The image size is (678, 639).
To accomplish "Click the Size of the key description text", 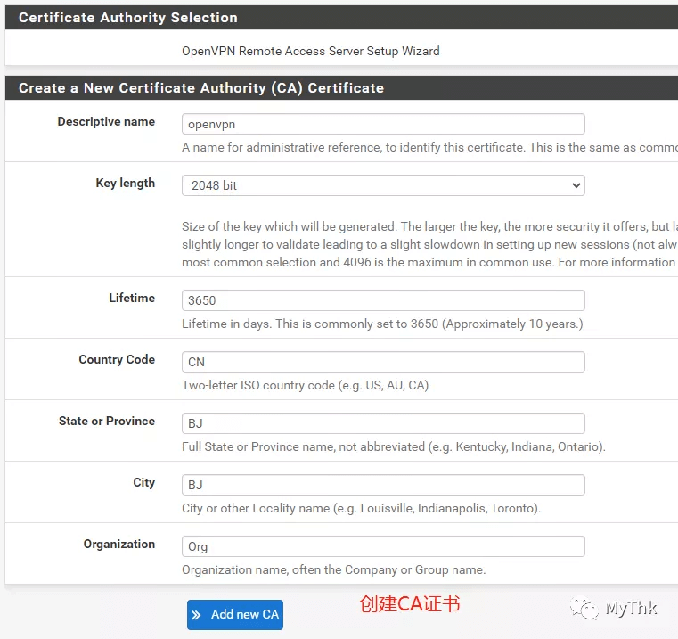I will (x=429, y=244).
